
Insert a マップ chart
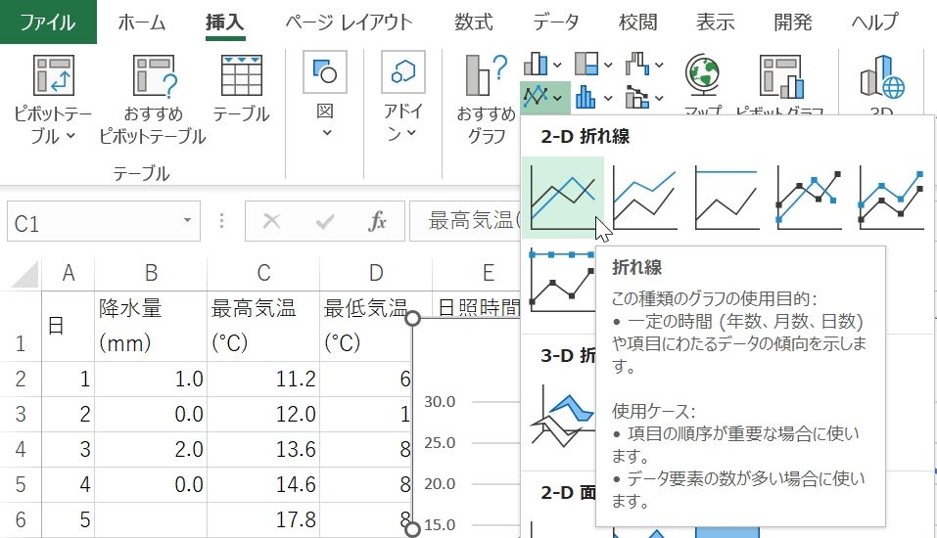[703, 83]
